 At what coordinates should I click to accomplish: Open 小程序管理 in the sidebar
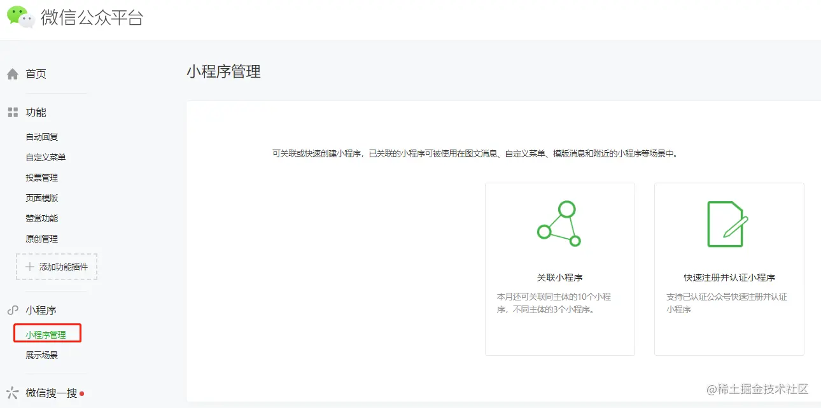pyautogui.click(x=46, y=335)
